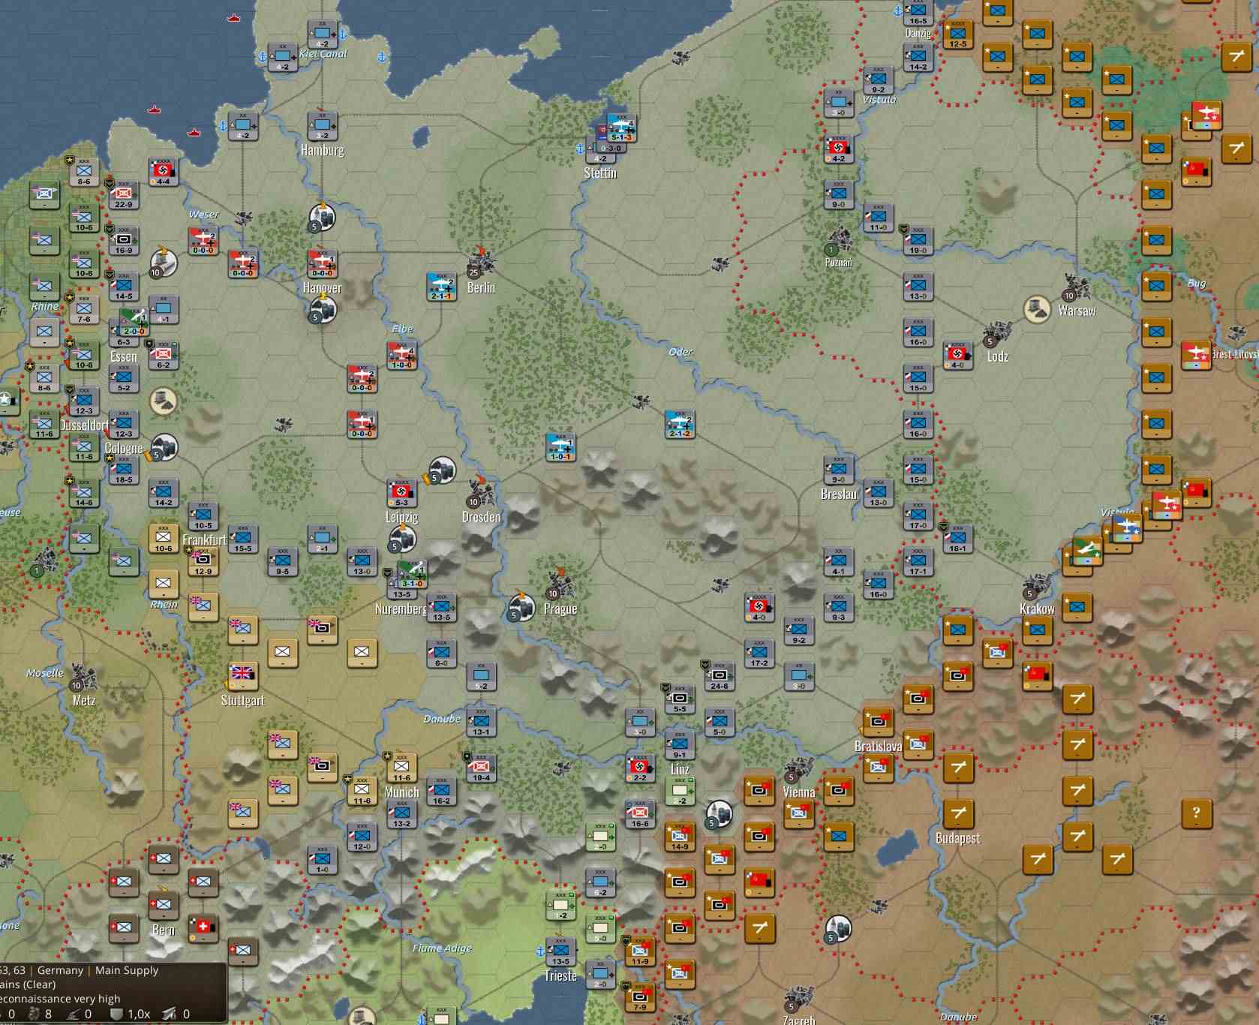Screen dimensions: 1259x1025
Task: Click the Metz city icon
Action: (x=83, y=676)
